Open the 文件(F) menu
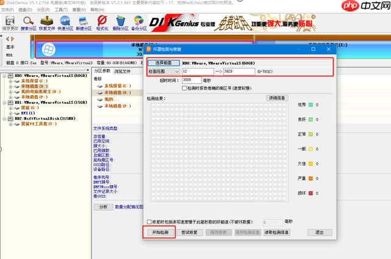 pyautogui.click(x=7, y=10)
